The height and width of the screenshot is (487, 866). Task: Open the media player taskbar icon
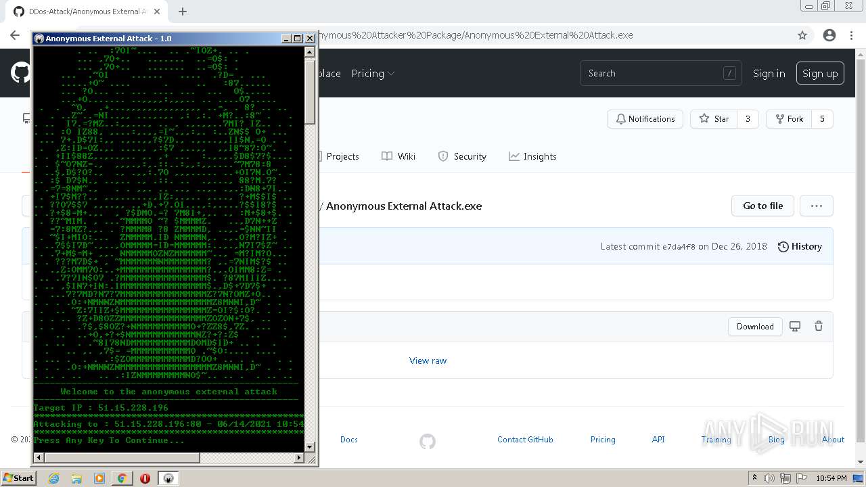tap(99, 478)
